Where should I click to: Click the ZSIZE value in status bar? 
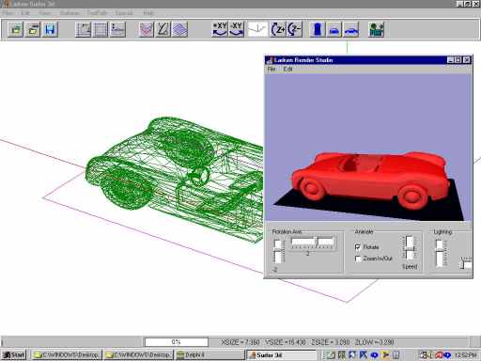(x=331, y=342)
